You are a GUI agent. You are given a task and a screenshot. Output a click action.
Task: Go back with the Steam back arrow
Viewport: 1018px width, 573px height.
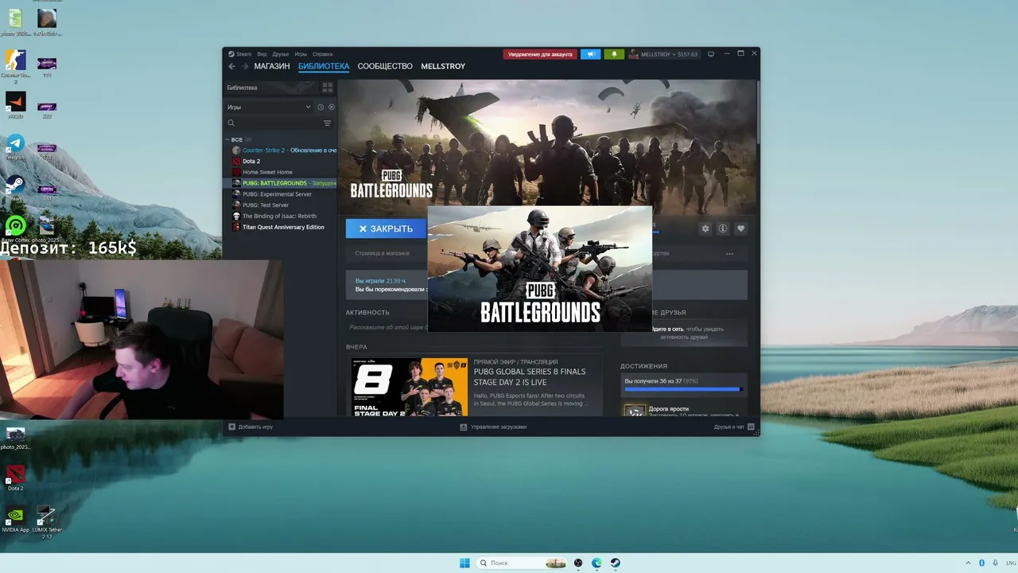click(x=231, y=66)
